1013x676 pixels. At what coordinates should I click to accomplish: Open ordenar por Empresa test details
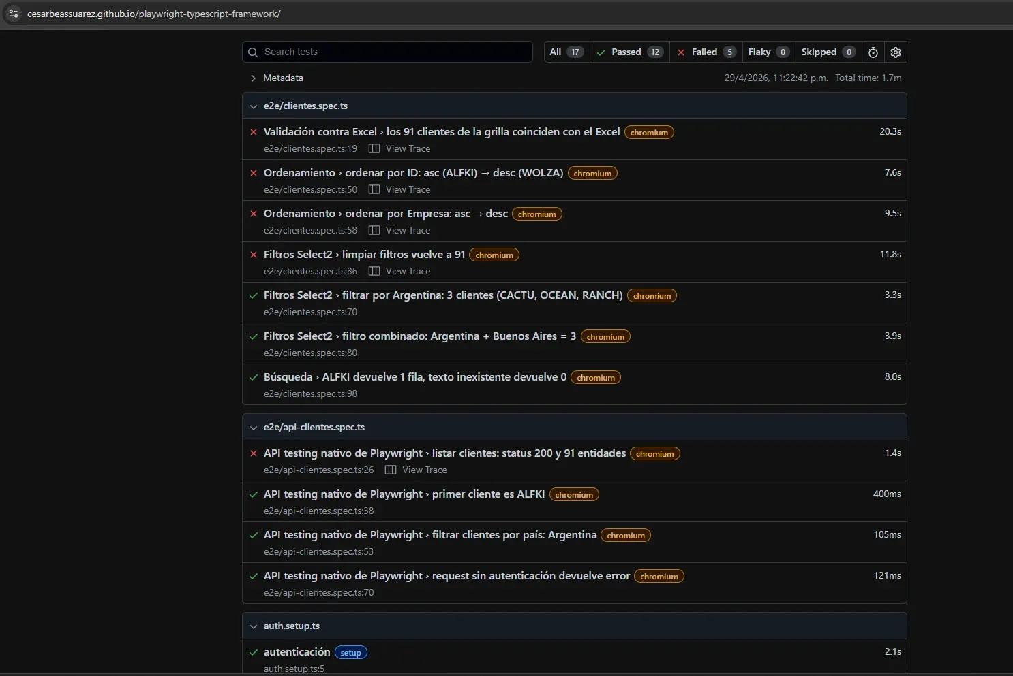pos(386,214)
